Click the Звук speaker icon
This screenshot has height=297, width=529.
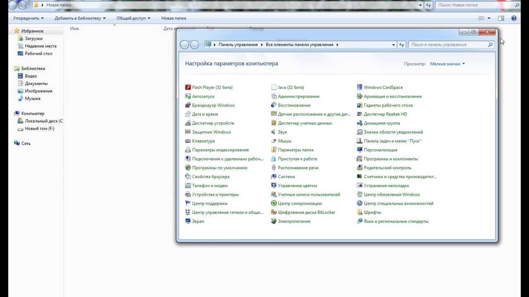coord(274,132)
